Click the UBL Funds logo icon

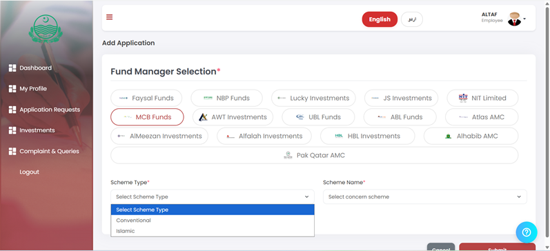point(300,117)
